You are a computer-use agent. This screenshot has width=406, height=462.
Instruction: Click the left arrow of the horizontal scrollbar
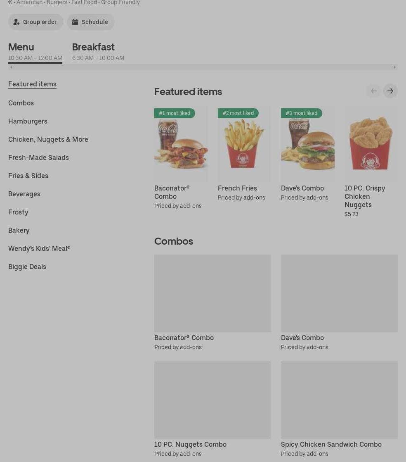tap(11, 67)
